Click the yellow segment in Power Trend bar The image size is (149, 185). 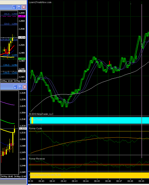coord(32,120)
